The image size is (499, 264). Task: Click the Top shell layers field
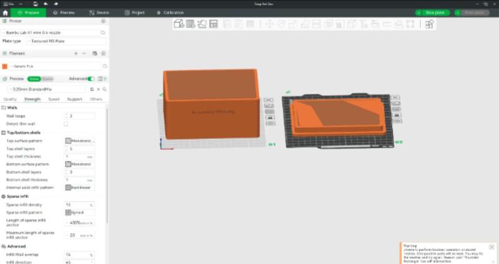[x=80, y=149]
